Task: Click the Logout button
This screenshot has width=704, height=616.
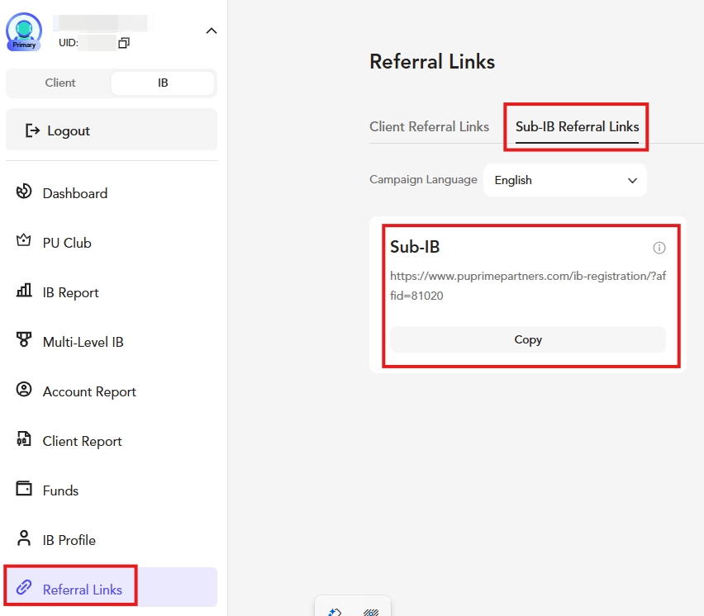Action: (112, 129)
